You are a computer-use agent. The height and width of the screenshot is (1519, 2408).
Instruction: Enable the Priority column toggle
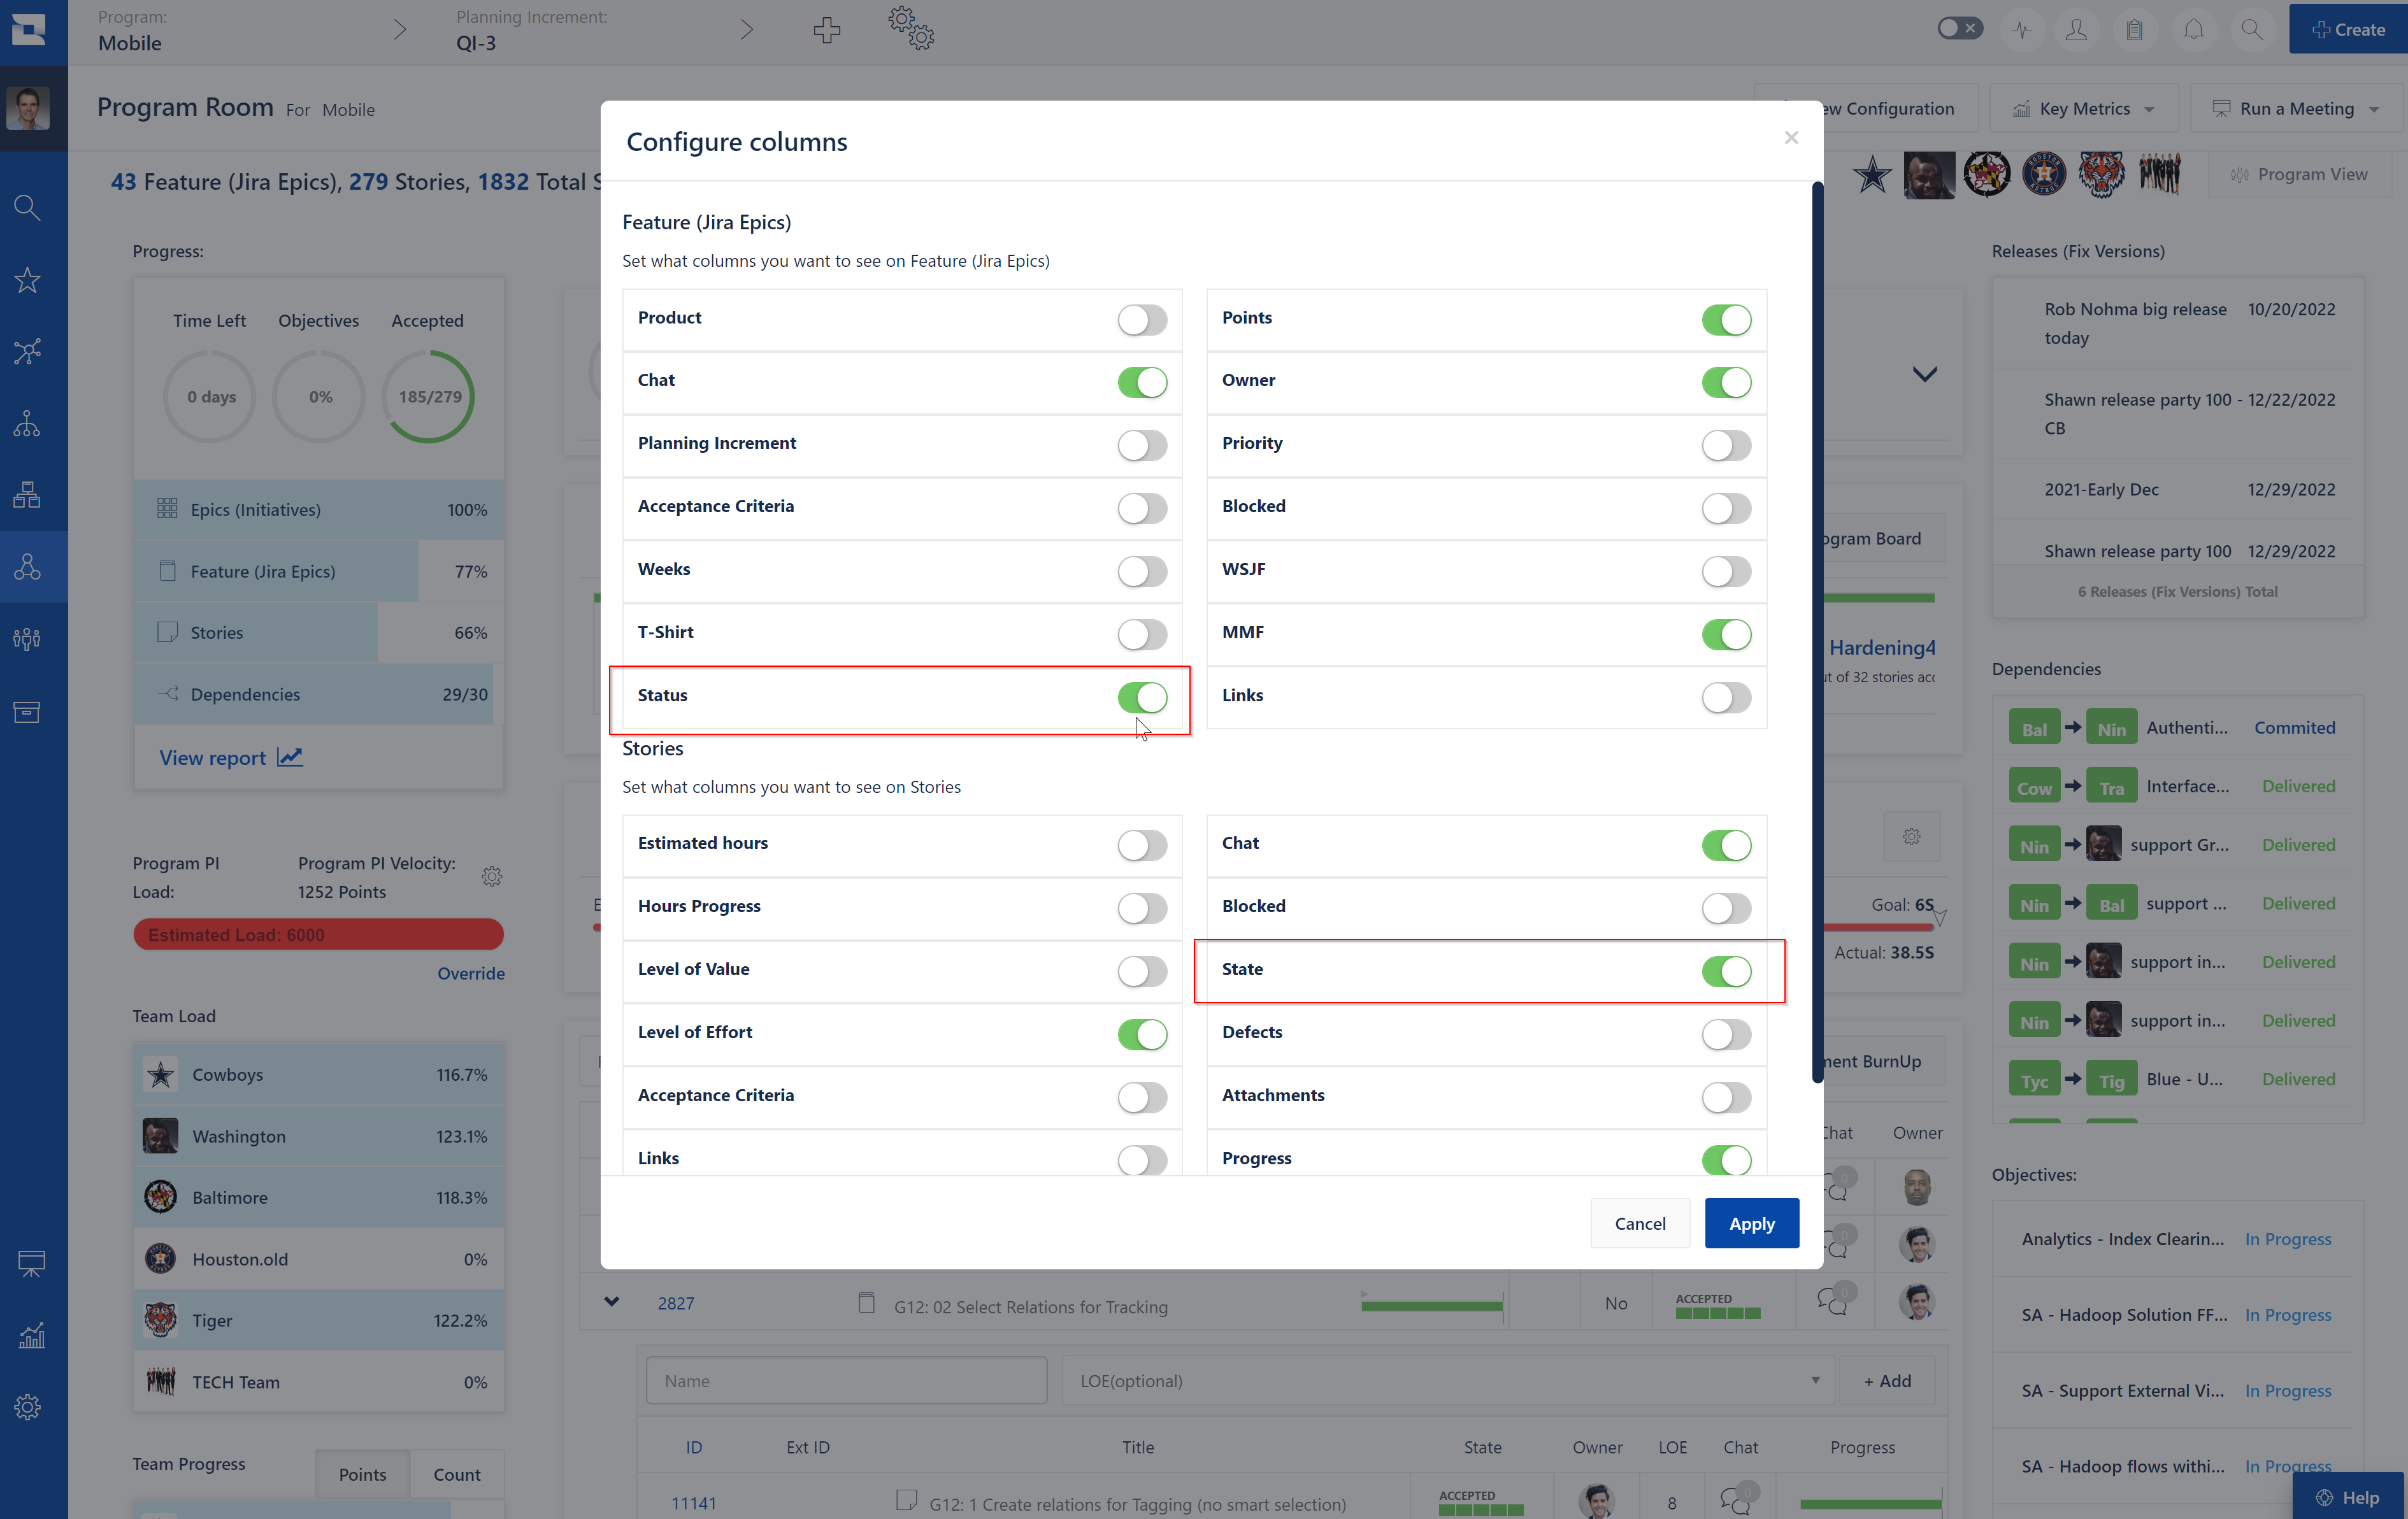(1726, 445)
